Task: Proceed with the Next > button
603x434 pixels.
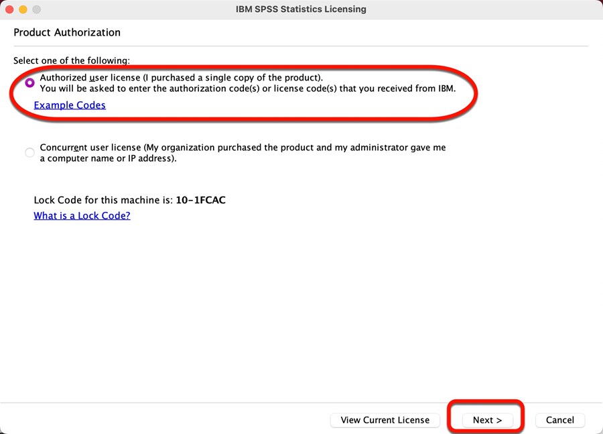Action: pos(487,420)
